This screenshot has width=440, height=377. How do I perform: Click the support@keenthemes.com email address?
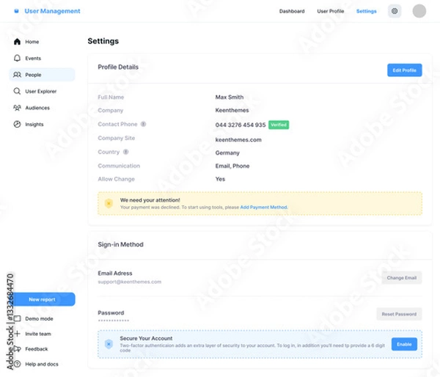[x=129, y=282]
